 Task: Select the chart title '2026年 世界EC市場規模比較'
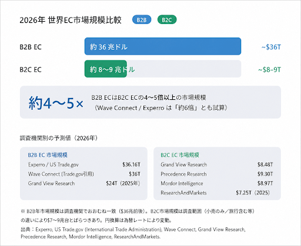click(x=71, y=20)
